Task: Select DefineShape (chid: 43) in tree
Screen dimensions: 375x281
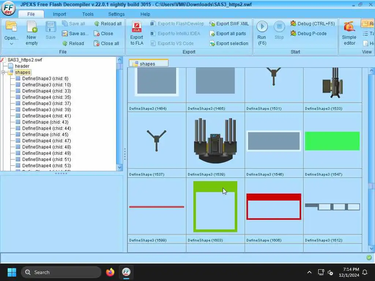Action: 45,122
